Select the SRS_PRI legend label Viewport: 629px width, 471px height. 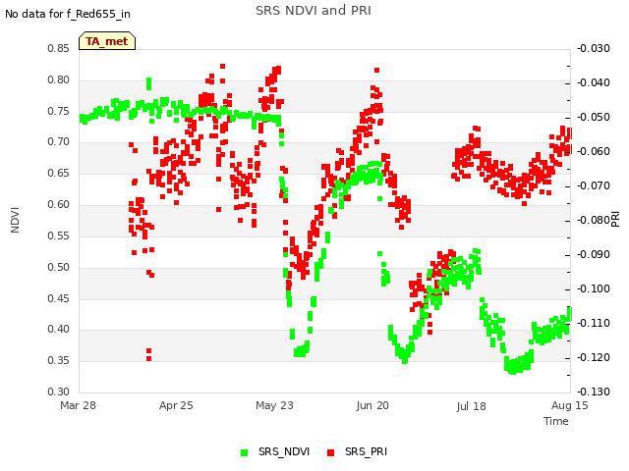(366, 451)
